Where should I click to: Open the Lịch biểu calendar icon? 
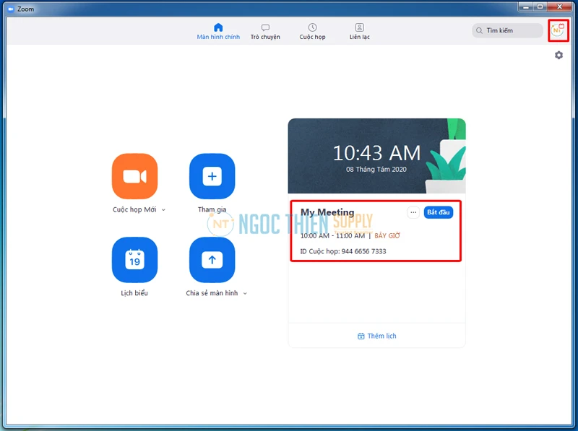(134, 260)
